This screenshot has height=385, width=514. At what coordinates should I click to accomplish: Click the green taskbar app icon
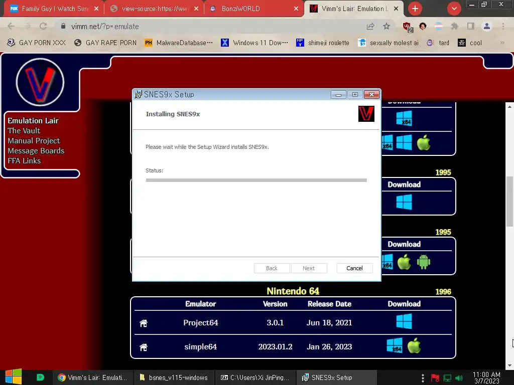click(x=40, y=377)
